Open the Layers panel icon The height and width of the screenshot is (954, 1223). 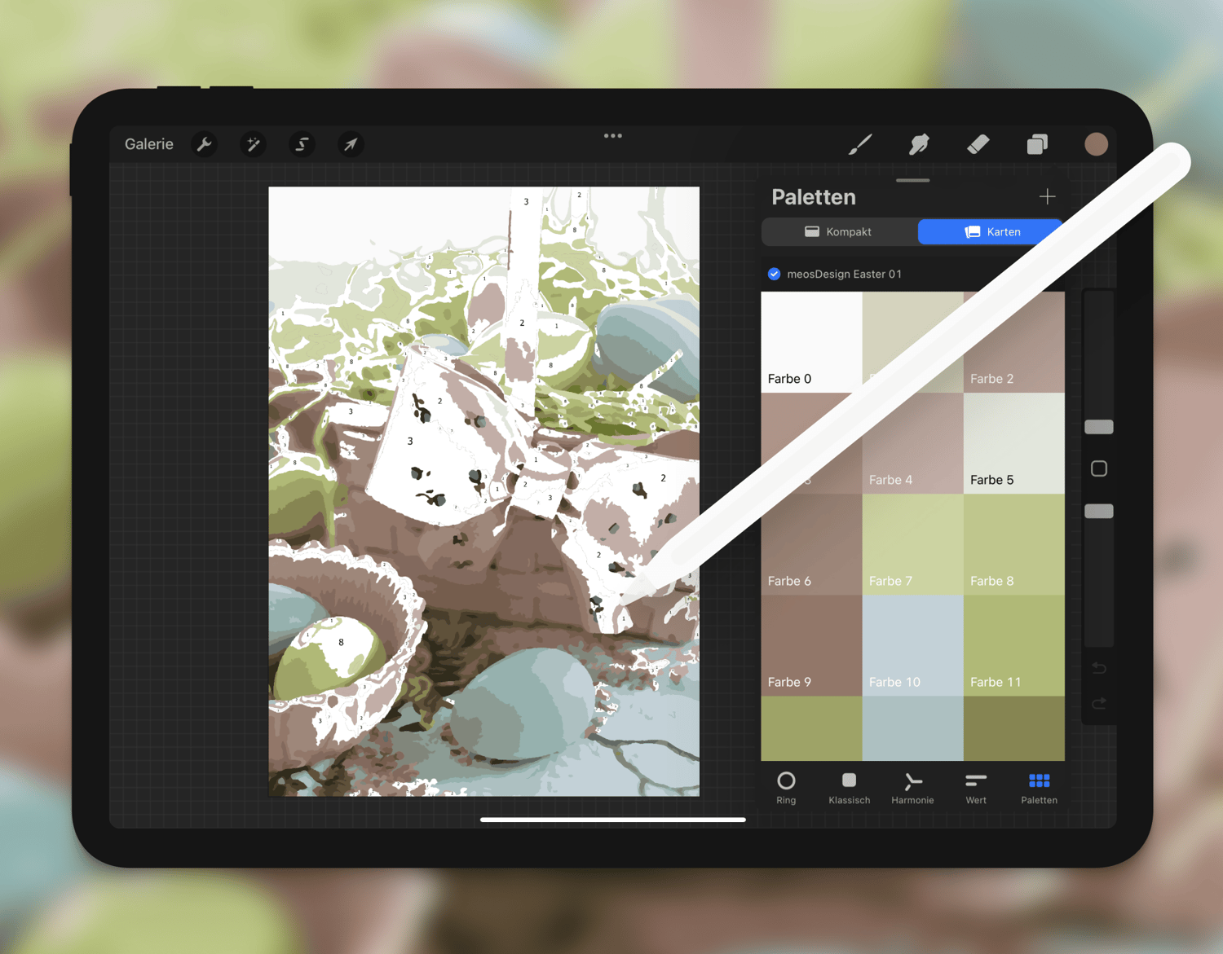(x=1037, y=144)
